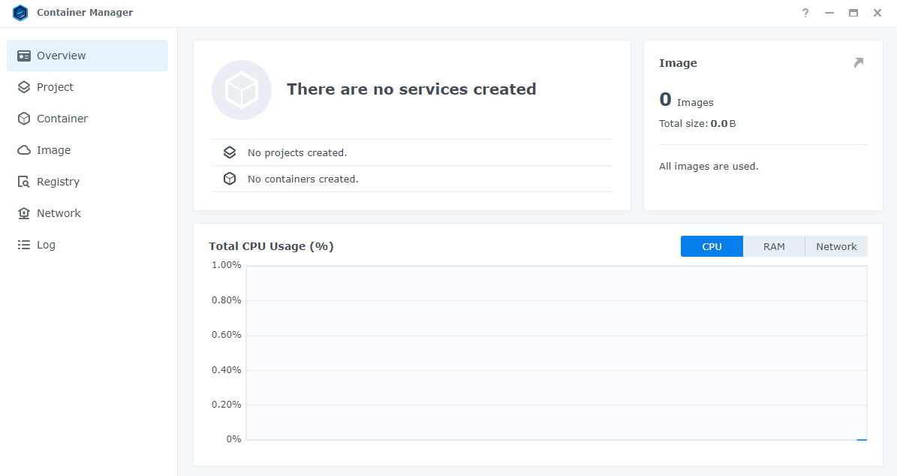Screen dimensions: 897x476
Task: Click the Project layers icon in sidebar
Action: (x=24, y=87)
